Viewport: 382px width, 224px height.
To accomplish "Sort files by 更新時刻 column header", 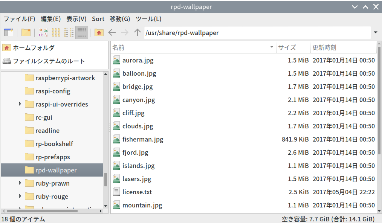I will pos(343,47).
